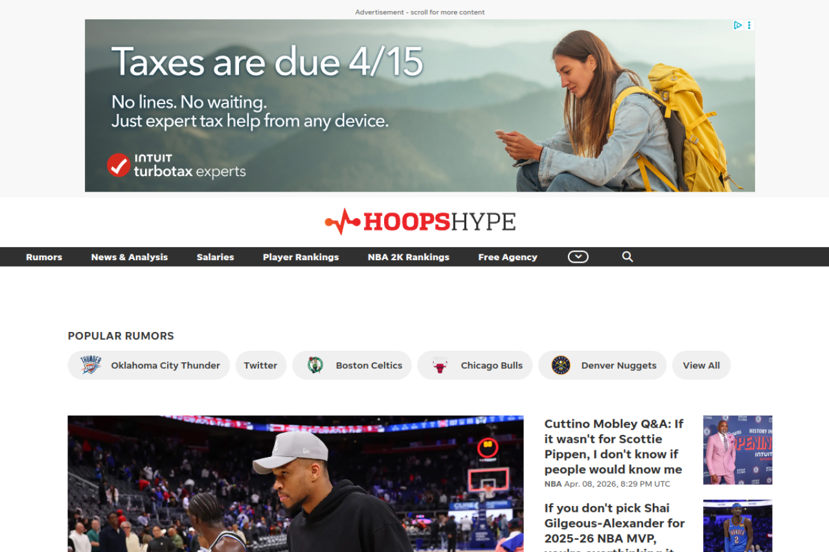
Task: Expand the more-menu chevron in navbar
Action: coord(578,257)
